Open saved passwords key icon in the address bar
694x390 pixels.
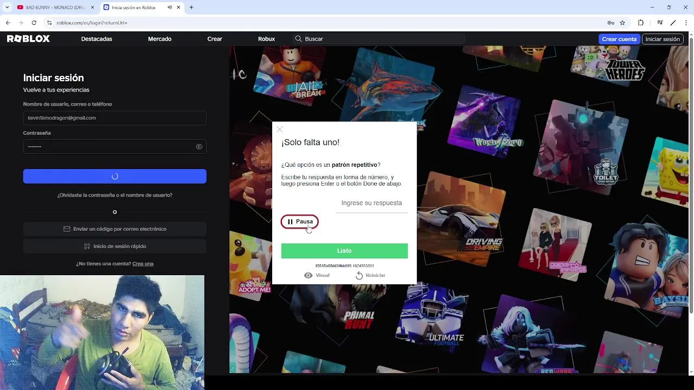tap(611, 23)
